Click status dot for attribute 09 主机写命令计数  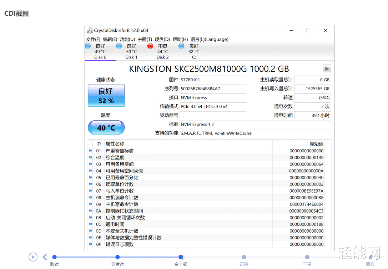(90, 204)
